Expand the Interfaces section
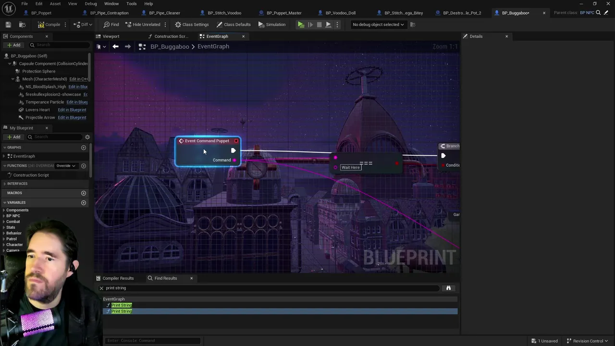Screen dimensions: 615x346 coord(4,184)
